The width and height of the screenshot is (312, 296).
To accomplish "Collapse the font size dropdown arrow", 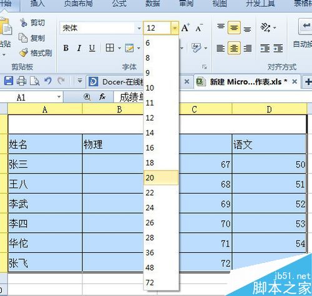I will click(x=175, y=27).
